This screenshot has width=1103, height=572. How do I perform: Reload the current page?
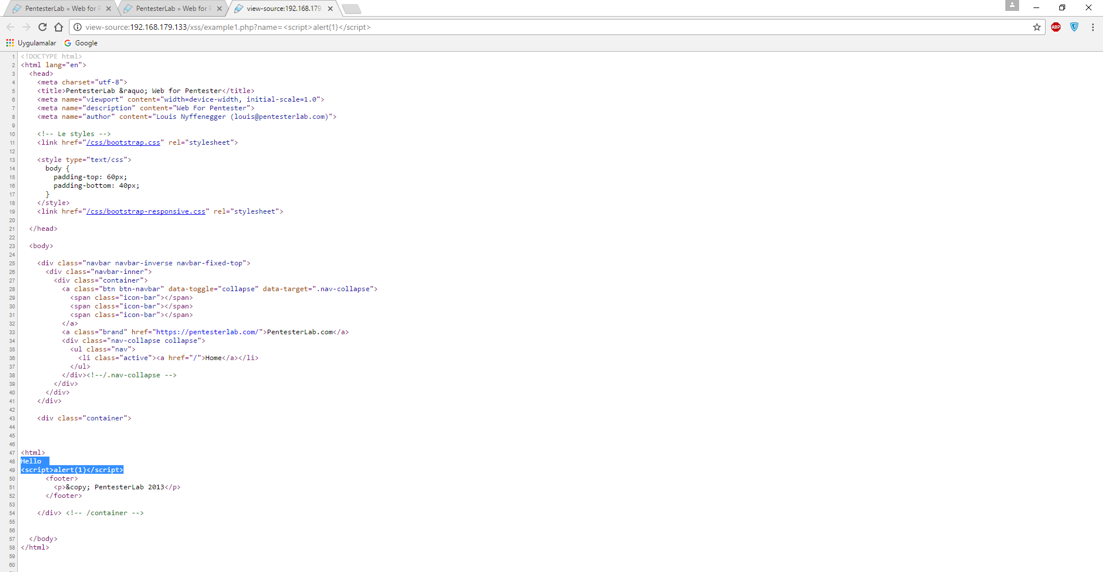[43, 27]
